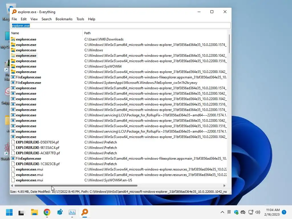Click path cell of the highlighted explorer.exe row
Viewport: 292px width, 219px height.
(155, 56)
